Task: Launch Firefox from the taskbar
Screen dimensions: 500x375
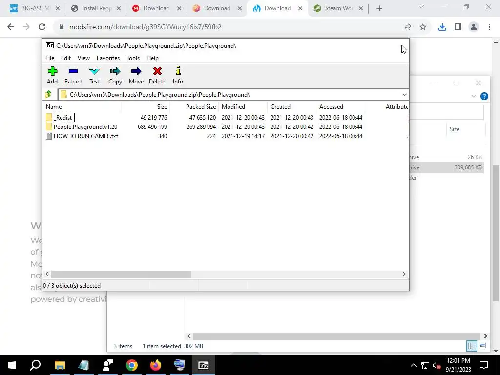Action: 156,365
